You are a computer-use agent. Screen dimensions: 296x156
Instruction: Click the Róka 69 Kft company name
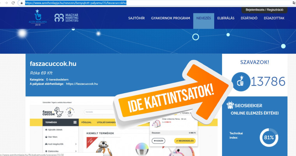point(41,73)
